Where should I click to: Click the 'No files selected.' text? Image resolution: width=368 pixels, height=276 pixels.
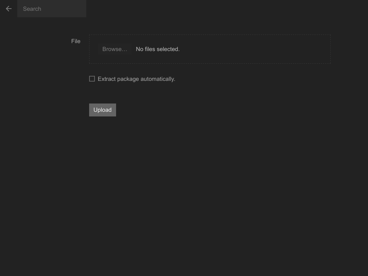(x=158, y=49)
